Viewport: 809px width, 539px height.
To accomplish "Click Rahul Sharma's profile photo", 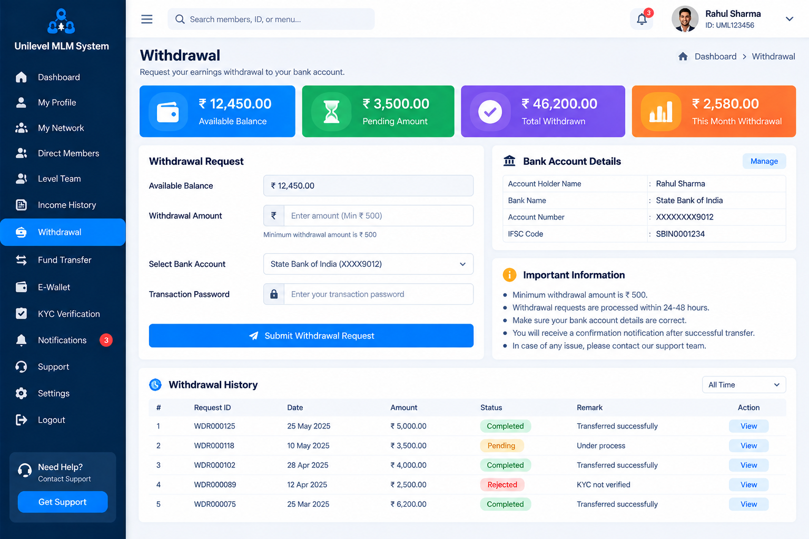I will click(685, 19).
